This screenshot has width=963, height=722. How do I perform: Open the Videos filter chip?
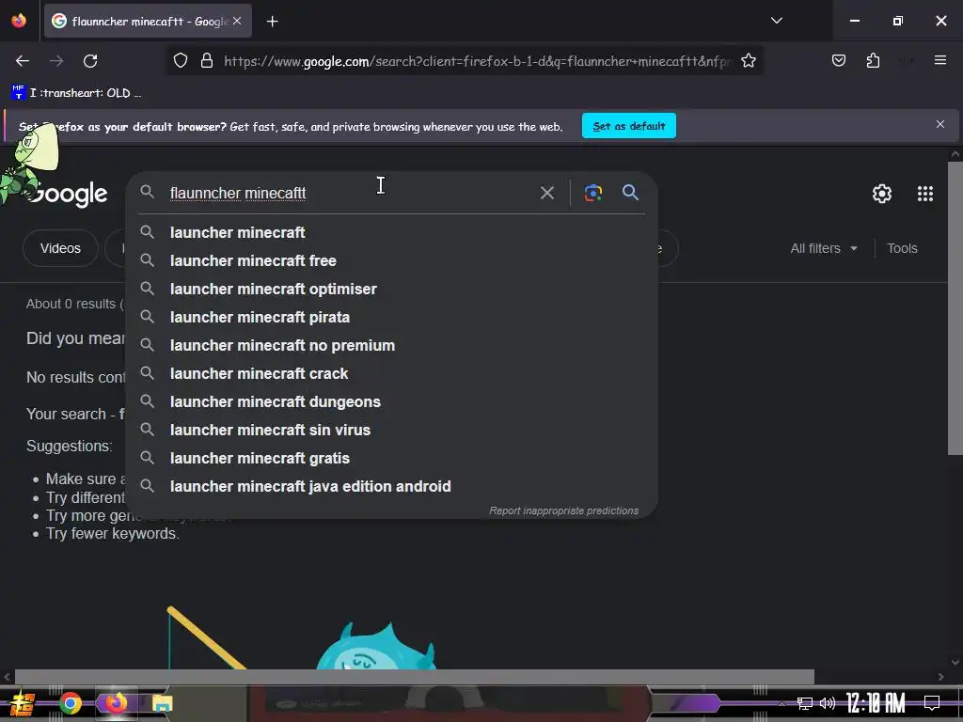pyautogui.click(x=60, y=248)
